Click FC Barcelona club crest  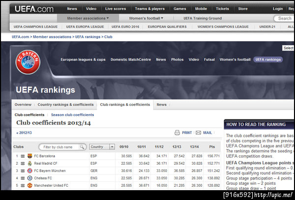pos(29,156)
